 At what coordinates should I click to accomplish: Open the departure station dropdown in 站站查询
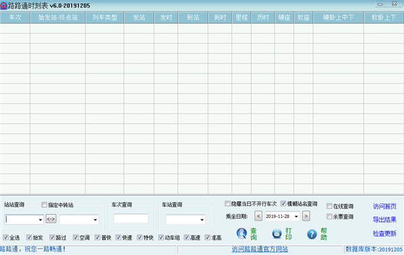click(40, 220)
